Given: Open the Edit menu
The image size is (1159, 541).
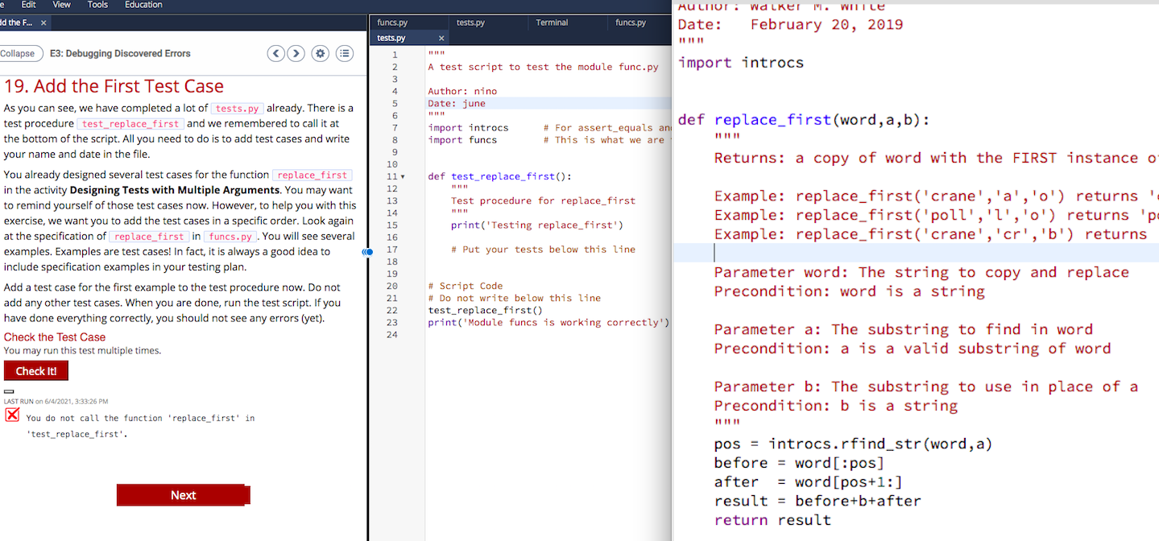Looking at the screenshot, I should point(28,5).
